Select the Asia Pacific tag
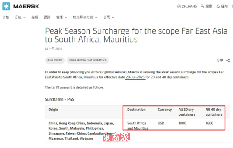Image resolution: width=233 pixels, height=148 pixels. pos(55,60)
